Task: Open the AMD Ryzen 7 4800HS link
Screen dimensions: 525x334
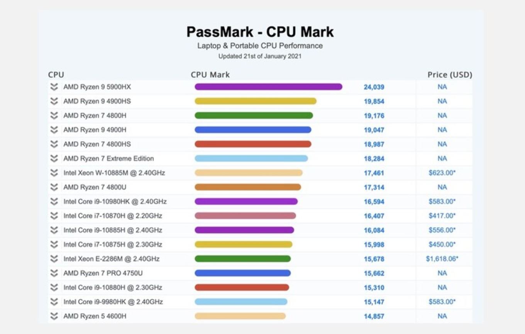Action: pos(97,144)
